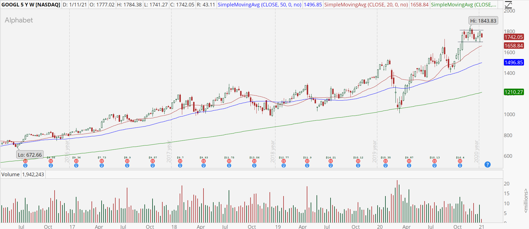
Task: Select the blue SimpleMovingAvg (CLOSE, 50) study label
Action: [x=259, y=5]
